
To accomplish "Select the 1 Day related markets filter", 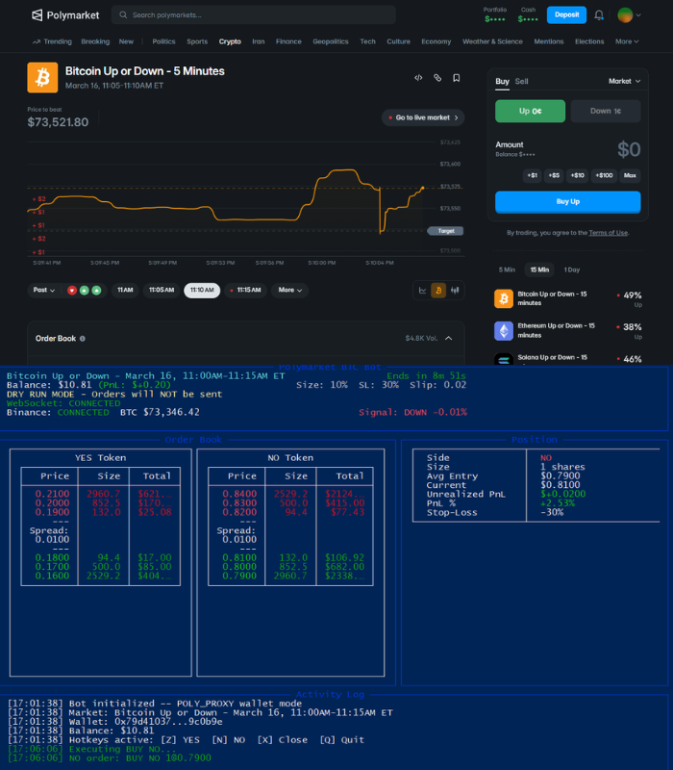I will pos(571,269).
